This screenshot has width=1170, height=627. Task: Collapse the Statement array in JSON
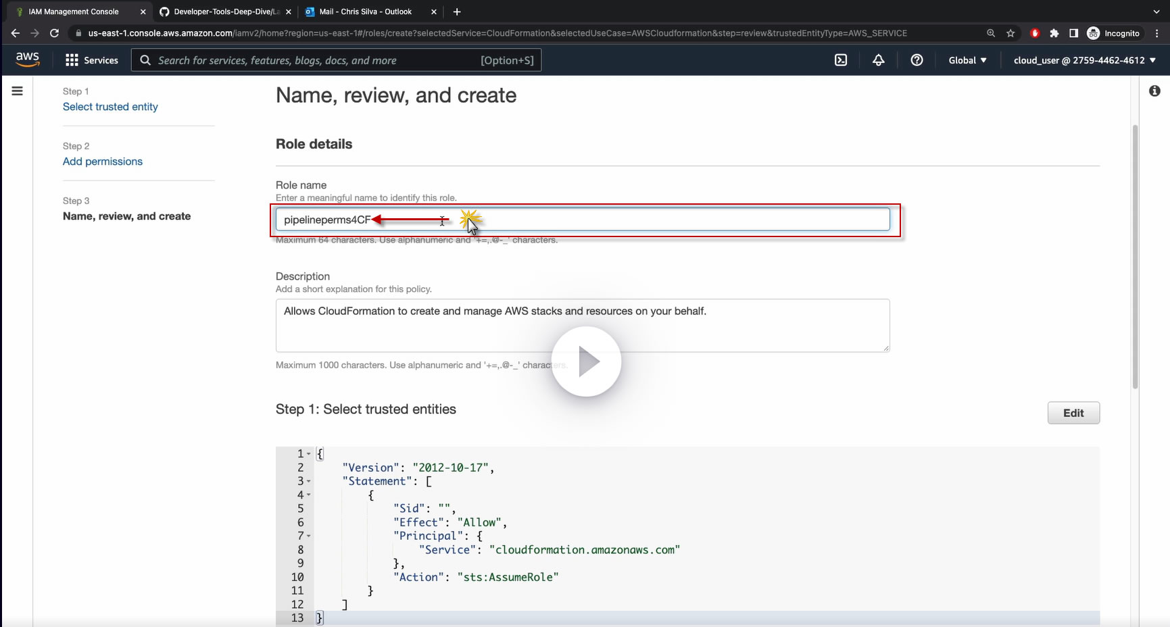tap(309, 482)
